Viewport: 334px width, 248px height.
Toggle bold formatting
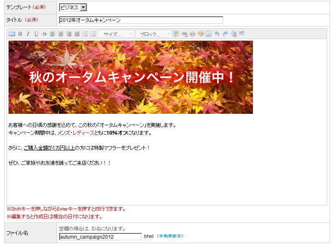20,34
